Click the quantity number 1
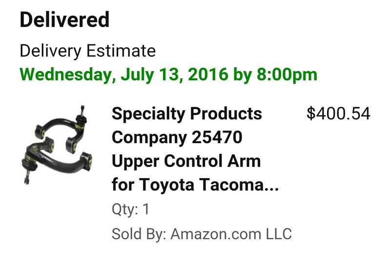Image resolution: width=390 pixels, height=278 pixels. click(x=146, y=208)
